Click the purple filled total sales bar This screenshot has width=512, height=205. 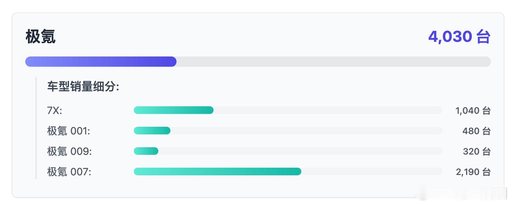pos(101,61)
